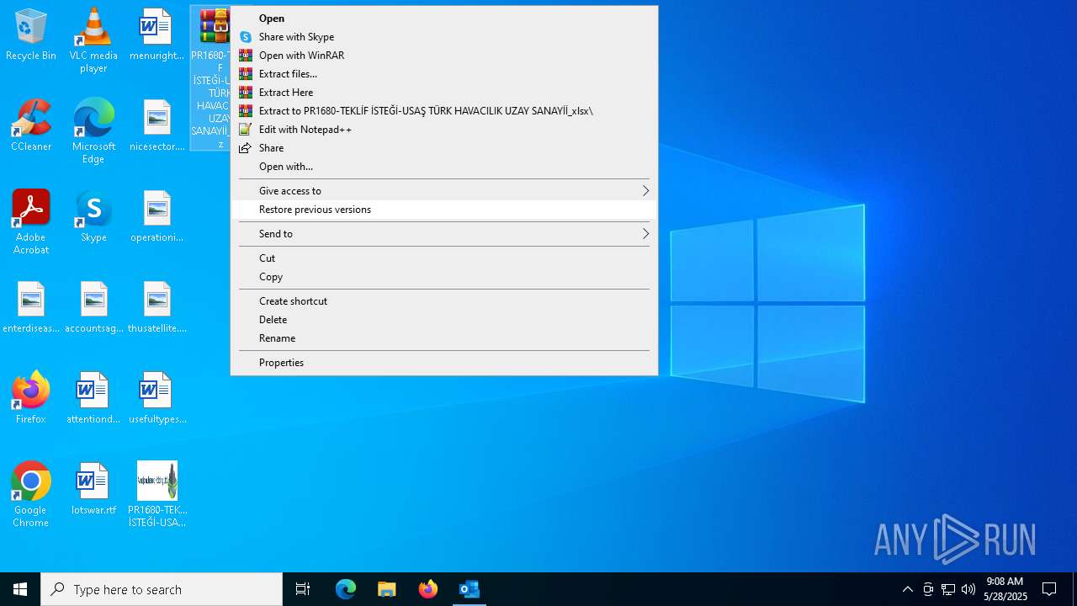Select the Skype desktop shortcut
This screenshot has height=606, width=1077.
click(x=93, y=217)
